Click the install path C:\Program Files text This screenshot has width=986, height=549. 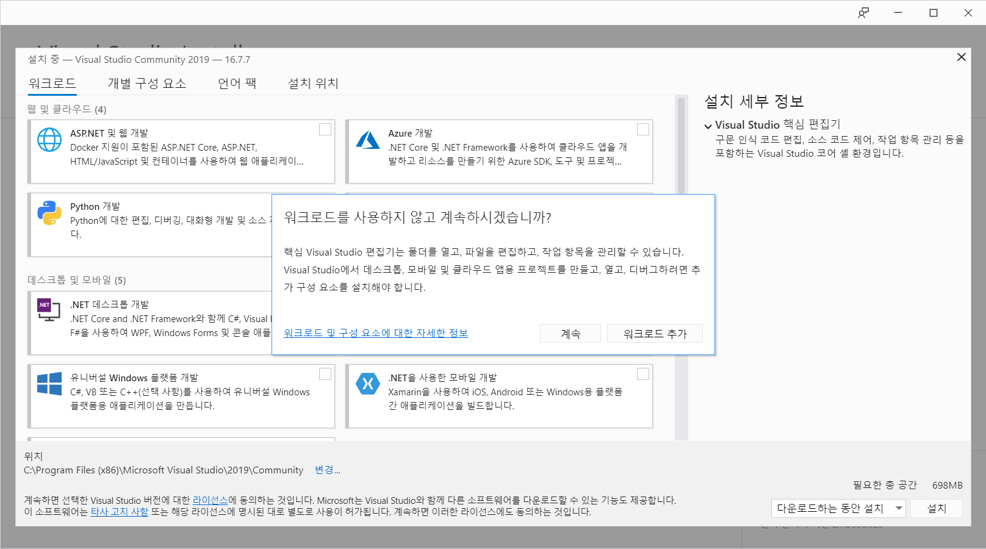[164, 470]
